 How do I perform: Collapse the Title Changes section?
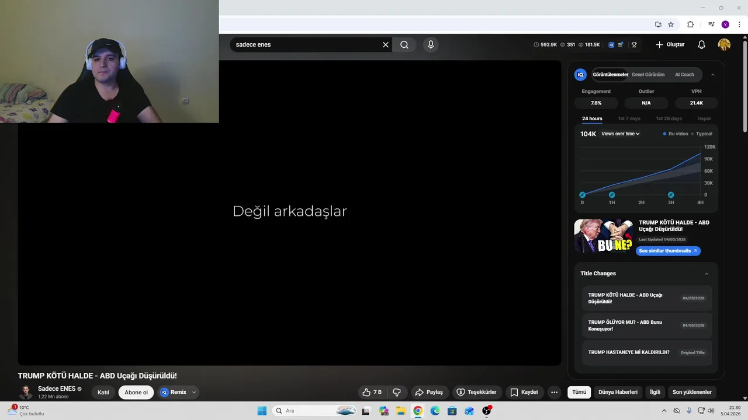pyautogui.click(x=707, y=274)
